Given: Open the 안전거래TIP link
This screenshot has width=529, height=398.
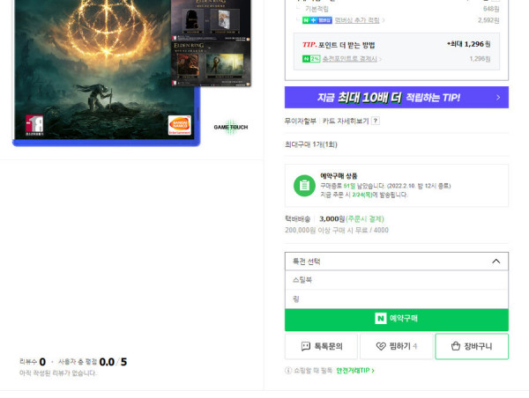Looking at the screenshot, I should pyautogui.click(x=355, y=371).
